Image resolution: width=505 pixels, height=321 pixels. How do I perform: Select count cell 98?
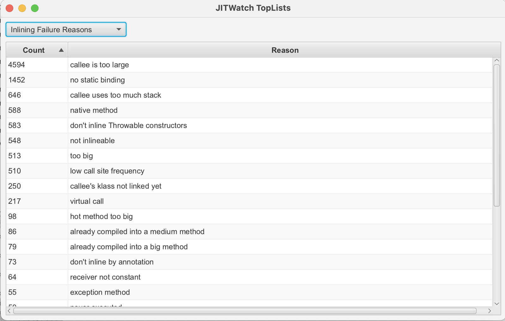pos(37,216)
